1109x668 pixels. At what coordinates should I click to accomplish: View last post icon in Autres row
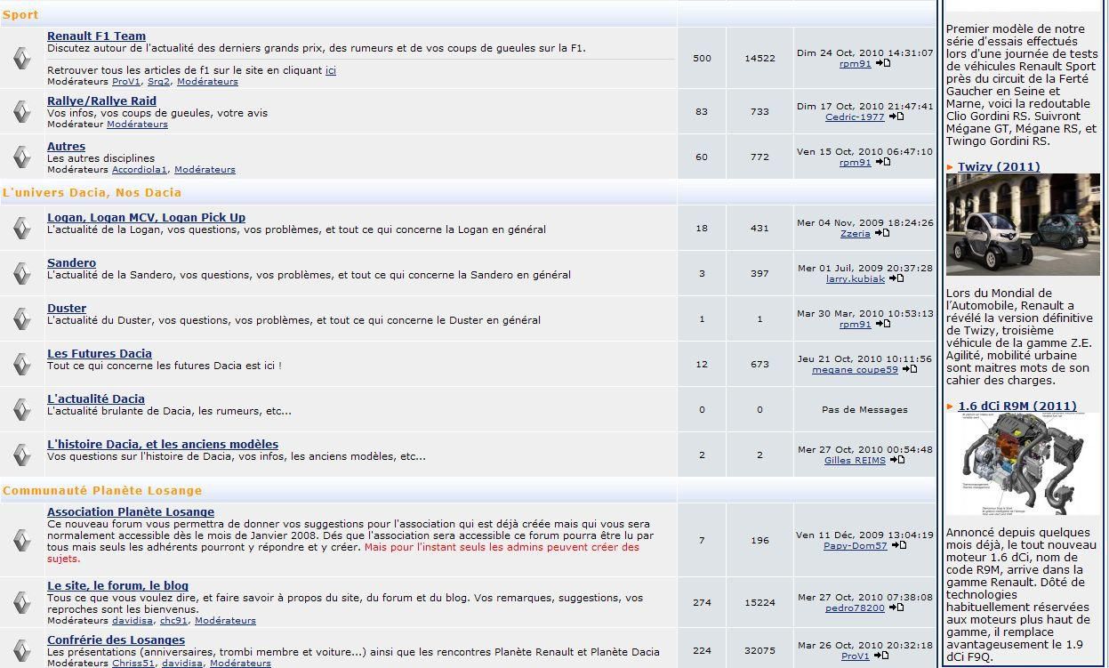click(x=882, y=162)
